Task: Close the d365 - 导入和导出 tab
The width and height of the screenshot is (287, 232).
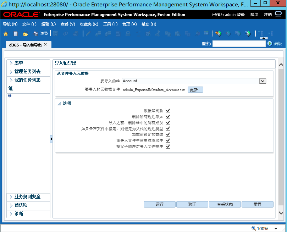Action: (45, 44)
